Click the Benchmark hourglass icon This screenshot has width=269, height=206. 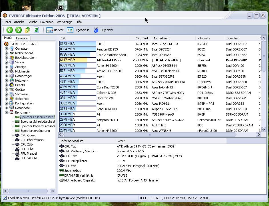coord(12,112)
